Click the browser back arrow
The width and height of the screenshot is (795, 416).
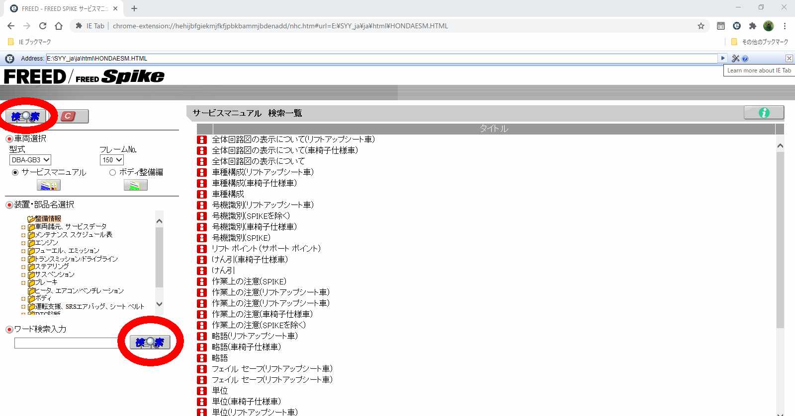11,26
